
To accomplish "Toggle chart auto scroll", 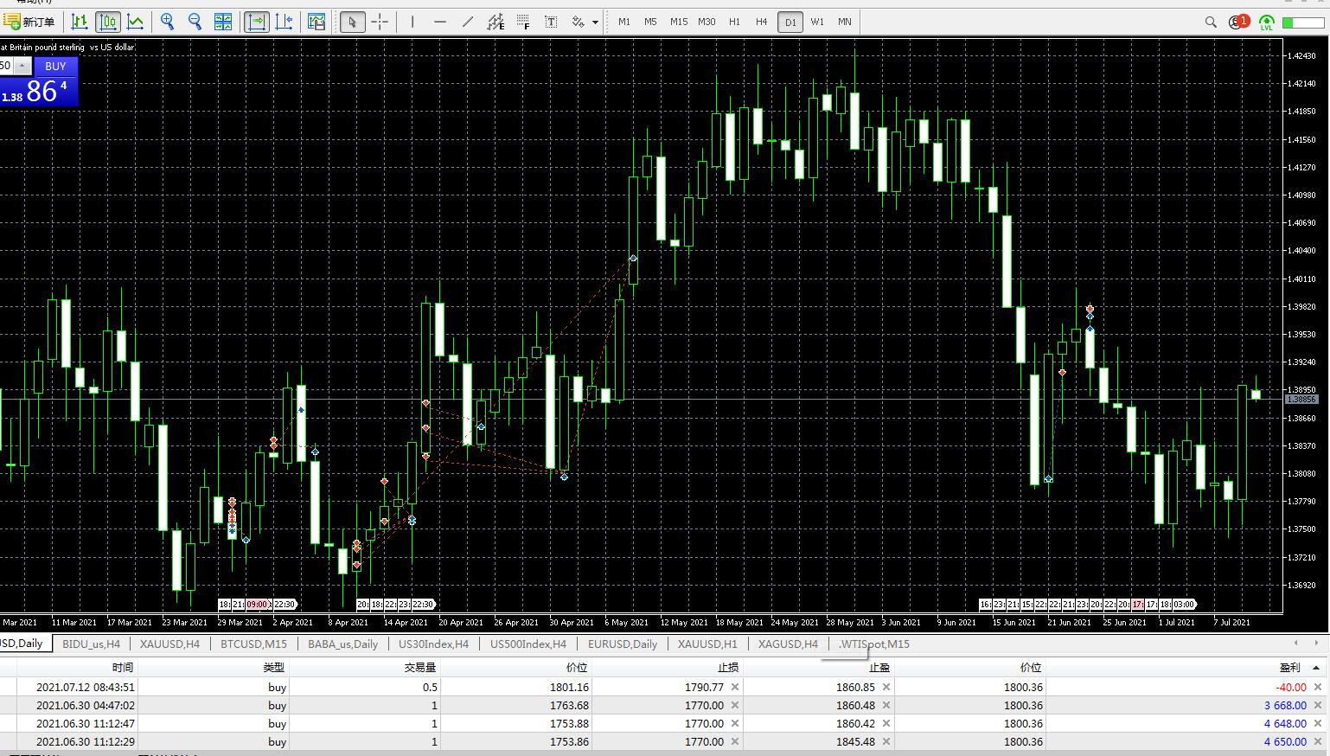I will tap(256, 22).
